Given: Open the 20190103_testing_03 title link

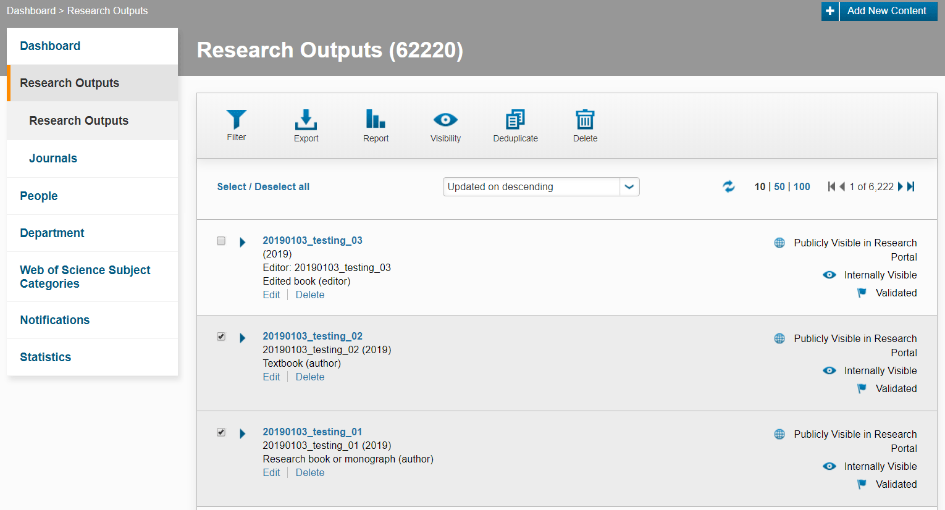Looking at the screenshot, I should point(313,240).
